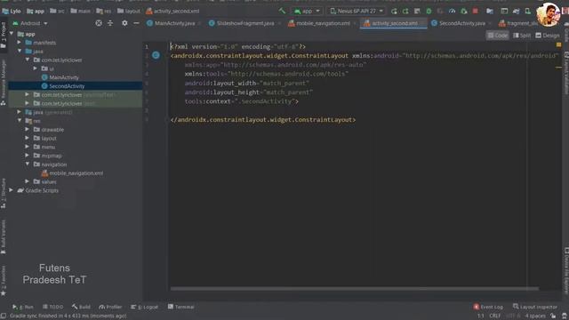Open the TODO tool window
Screen dimensions: 569x320
(52, 307)
